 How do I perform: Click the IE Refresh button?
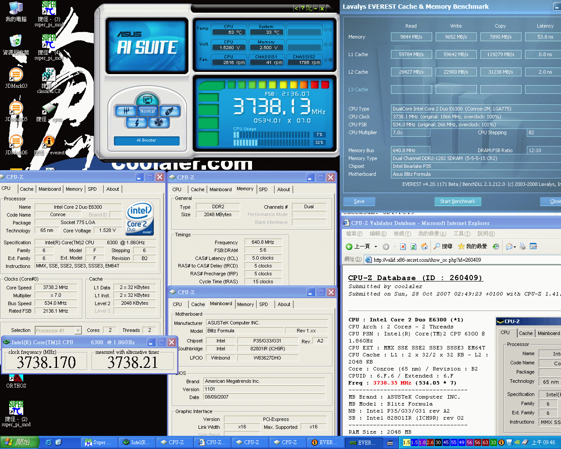[x=413, y=246]
